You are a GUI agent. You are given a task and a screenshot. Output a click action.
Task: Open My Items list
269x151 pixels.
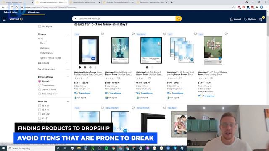(250, 19)
